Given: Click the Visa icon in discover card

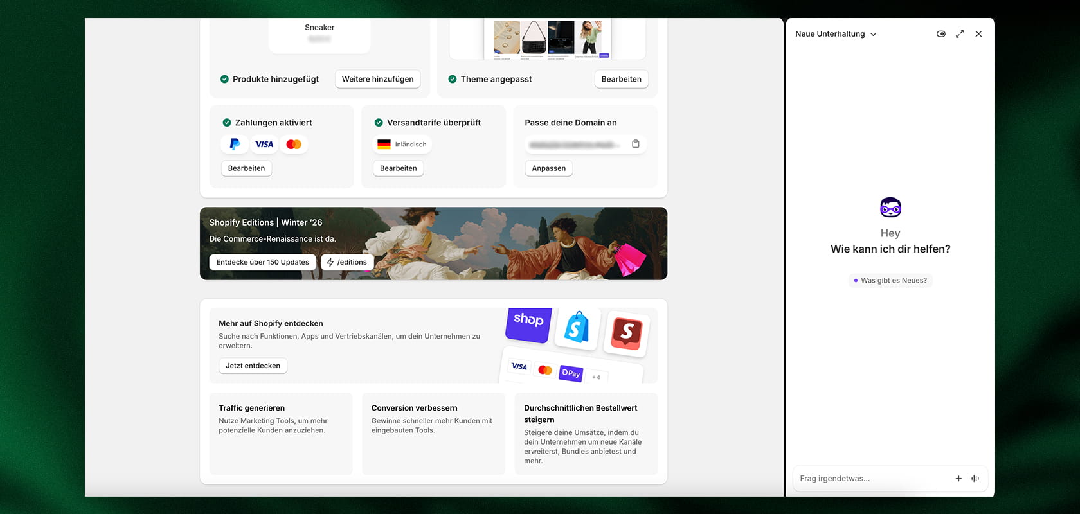Looking at the screenshot, I should (x=519, y=366).
